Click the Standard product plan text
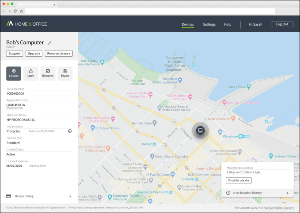Image resolution: width=300 pixels, height=213 pixels. [x=13, y=143]
